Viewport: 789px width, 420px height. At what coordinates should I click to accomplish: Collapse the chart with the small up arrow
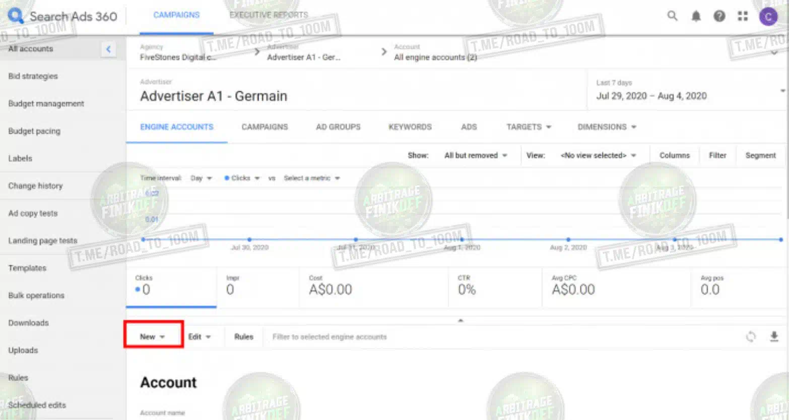point(460,320)
